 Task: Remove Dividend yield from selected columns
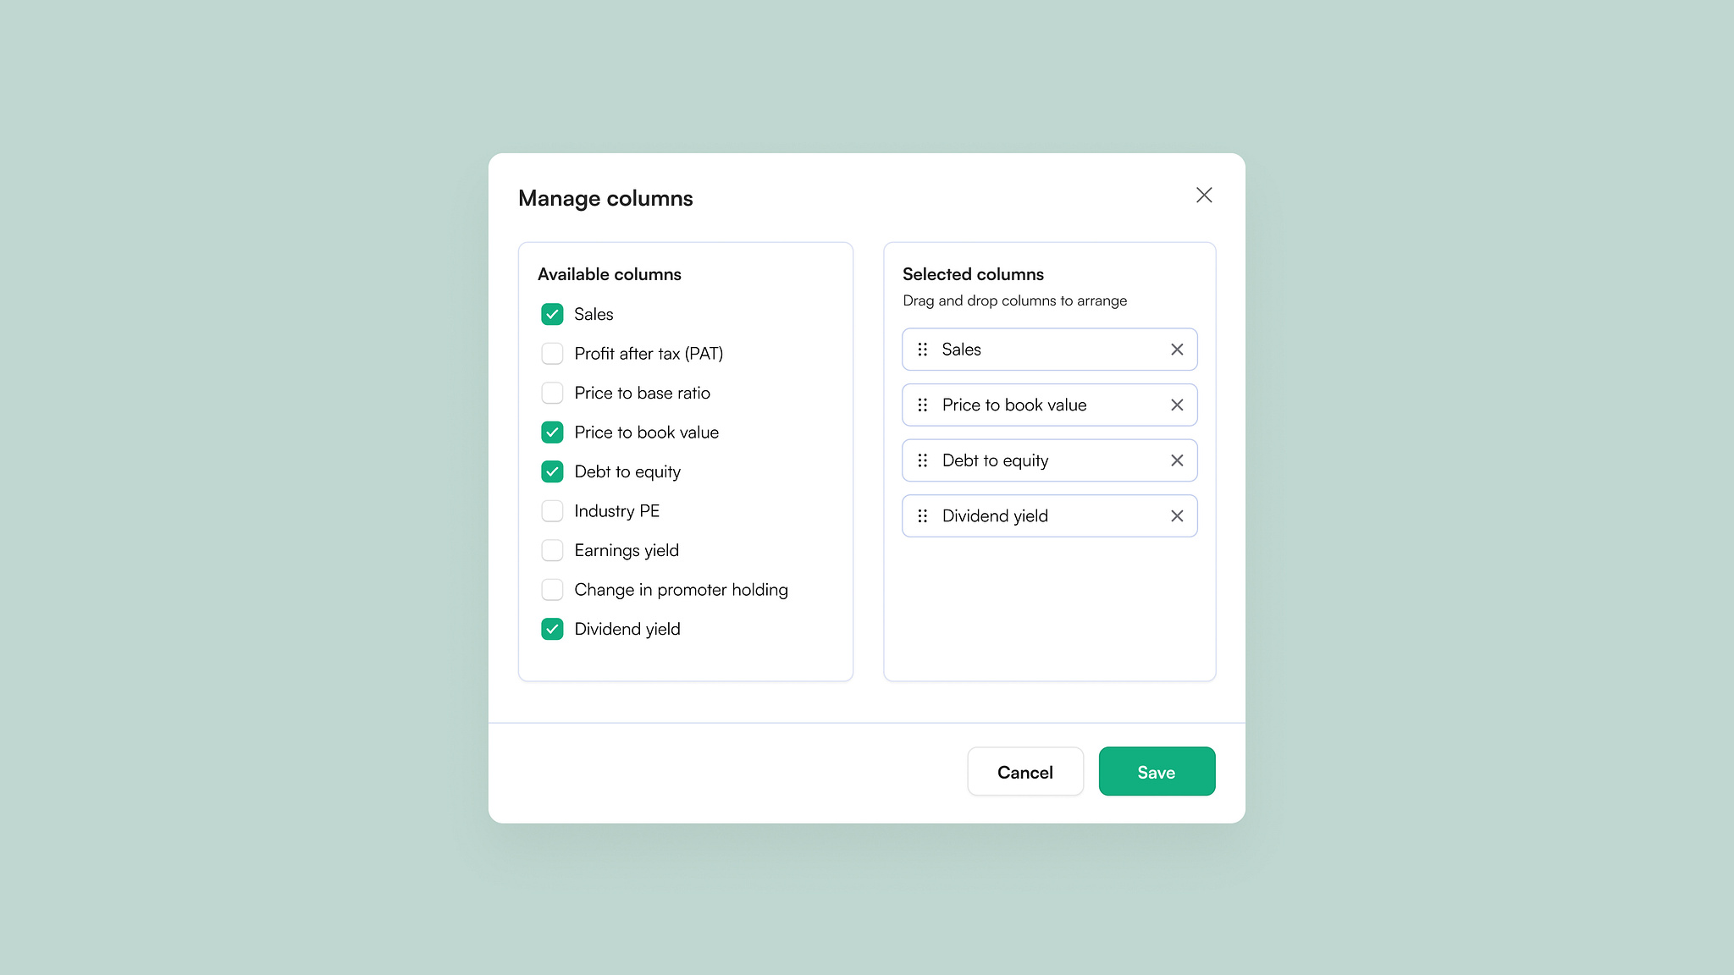pos(1176,515)
